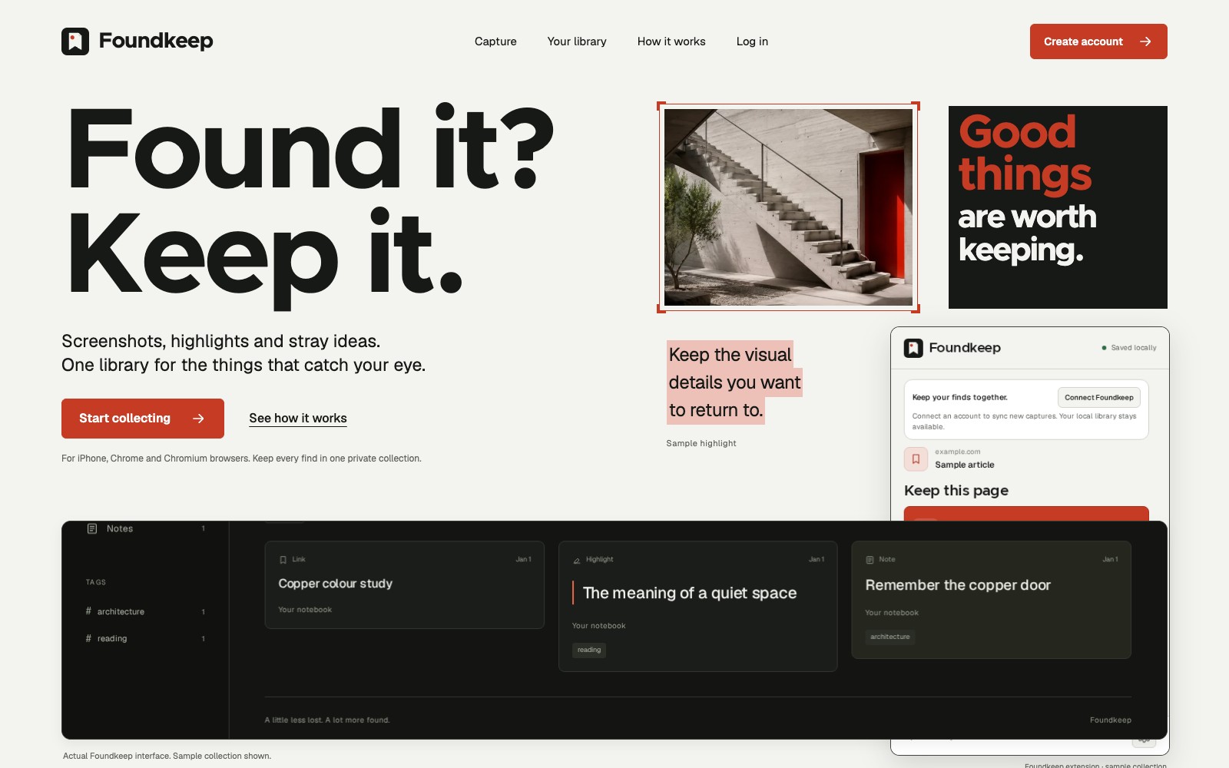Click the Notes document icon in sidebar
This screenshot has width=1229, height=768.
[x=92, y=528]
